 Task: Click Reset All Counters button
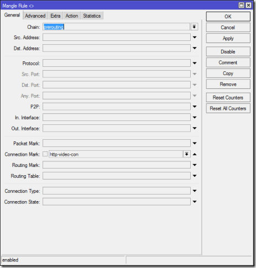tap(228, 108)
